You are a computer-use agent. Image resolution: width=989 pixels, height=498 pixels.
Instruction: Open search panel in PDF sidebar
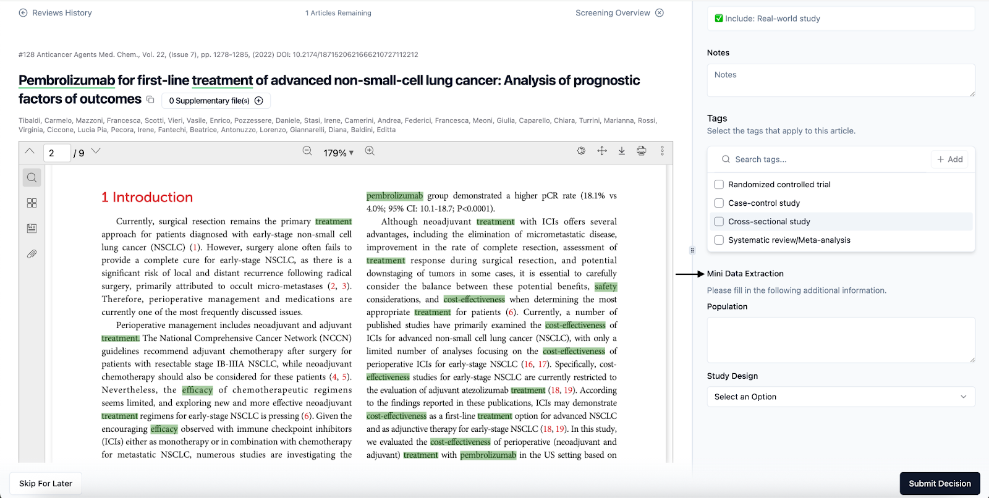(x=32, y=178)
